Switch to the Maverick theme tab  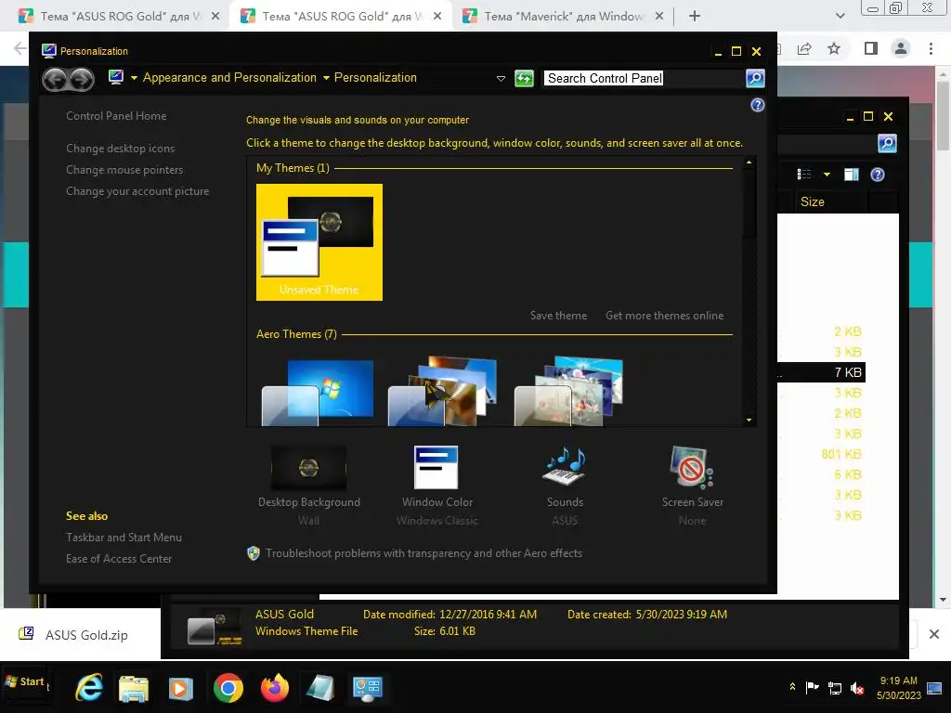(x=564, y=17)
